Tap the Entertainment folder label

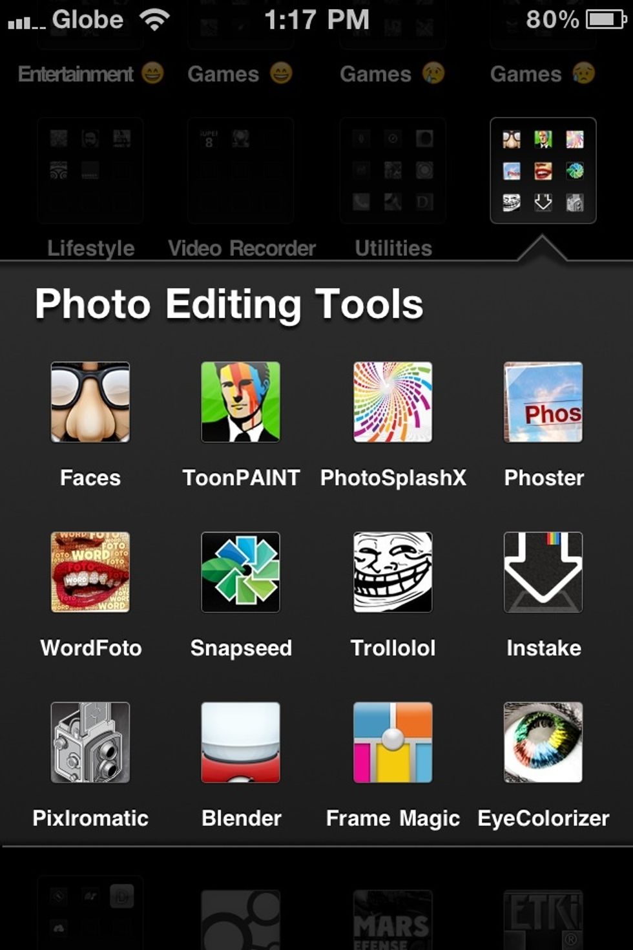point(90,74)
